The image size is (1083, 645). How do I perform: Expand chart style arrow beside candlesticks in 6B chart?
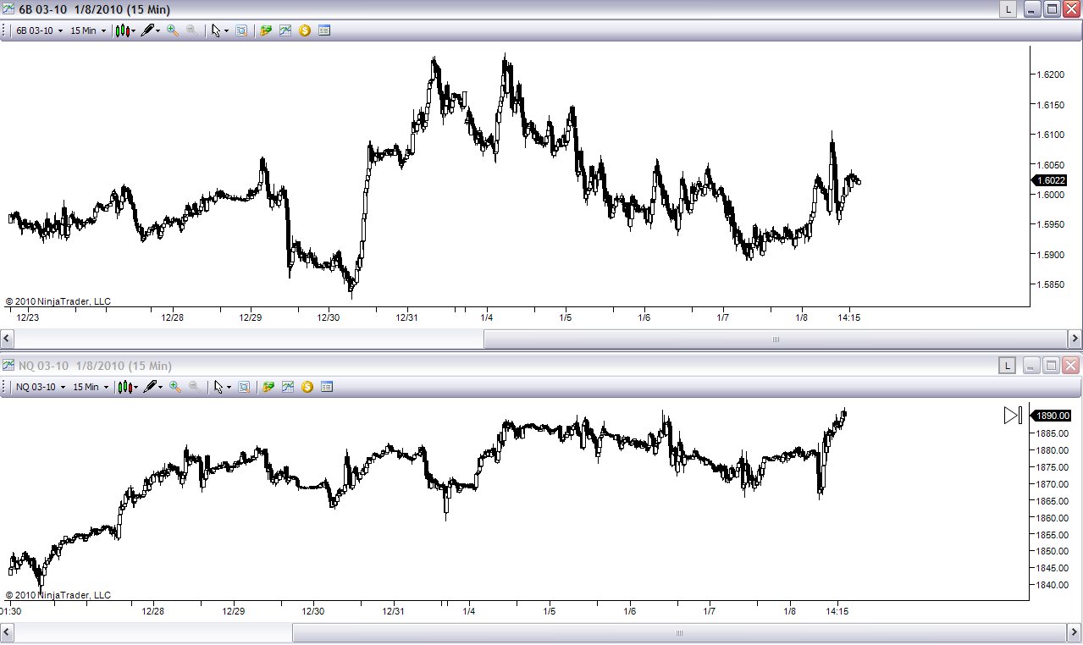tap(134, 31)
